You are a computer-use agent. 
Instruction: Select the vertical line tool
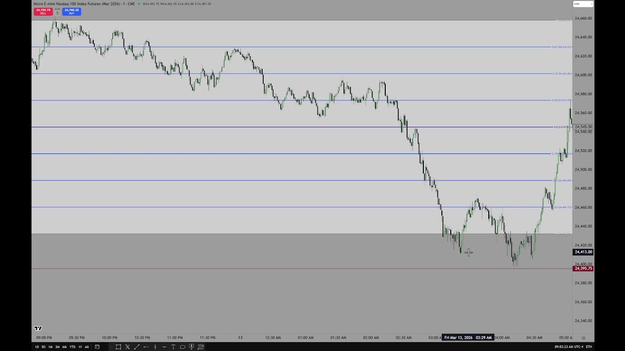(x=155, y=347)
